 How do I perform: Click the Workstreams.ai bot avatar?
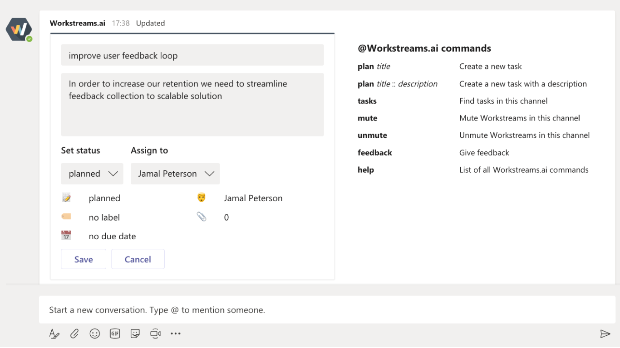point(19,30)
